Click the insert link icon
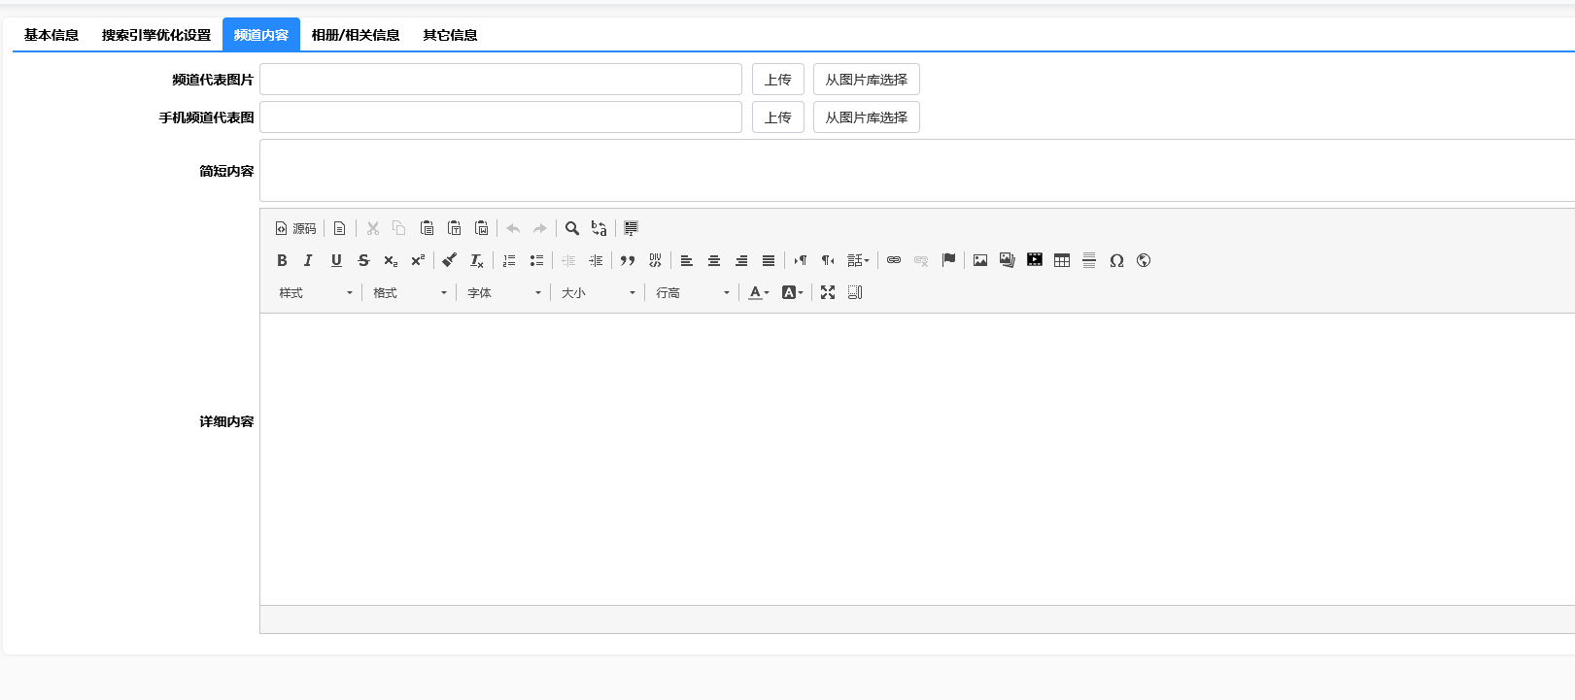 point(894,260)
